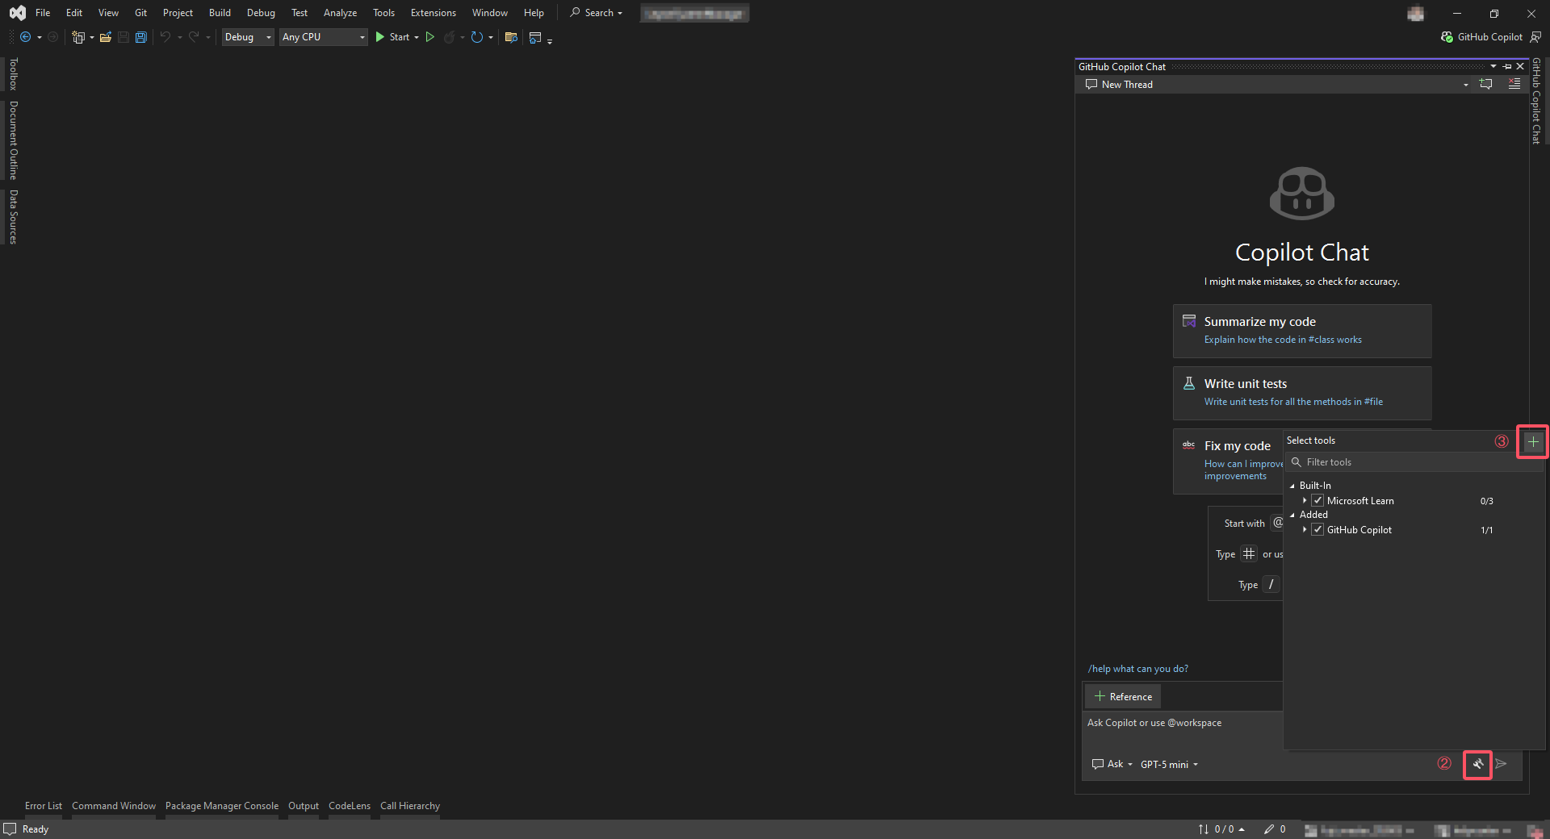
Task: Click the plus icon in Select tools
Action: (x=1533, y=441)
